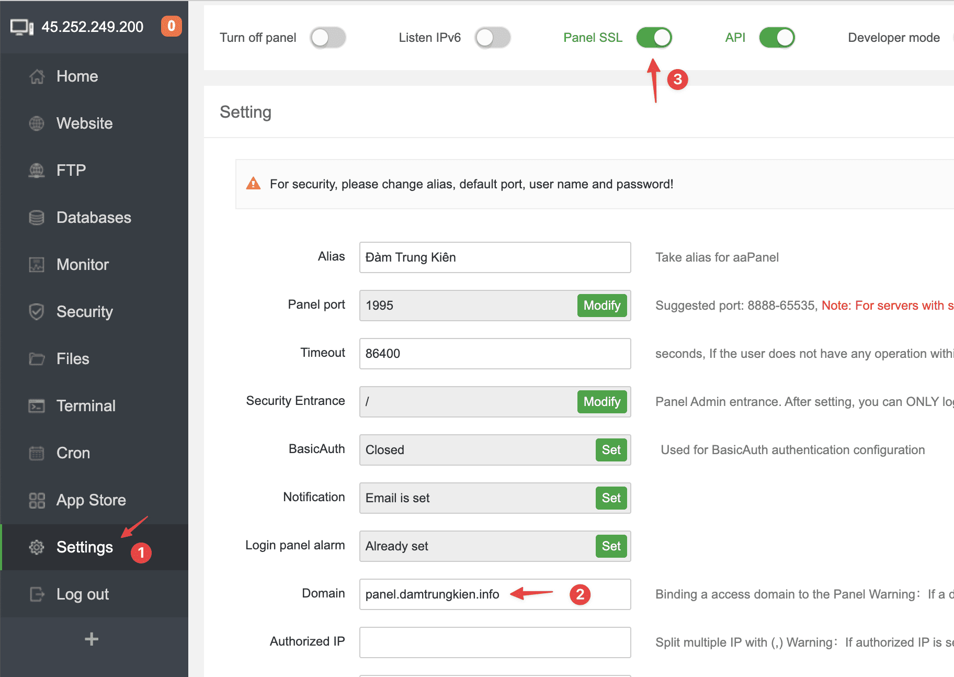The width and height of the screenshot is (954, 677).
Task: Select the Website sidebar icon
Action: tap(37, 123)
